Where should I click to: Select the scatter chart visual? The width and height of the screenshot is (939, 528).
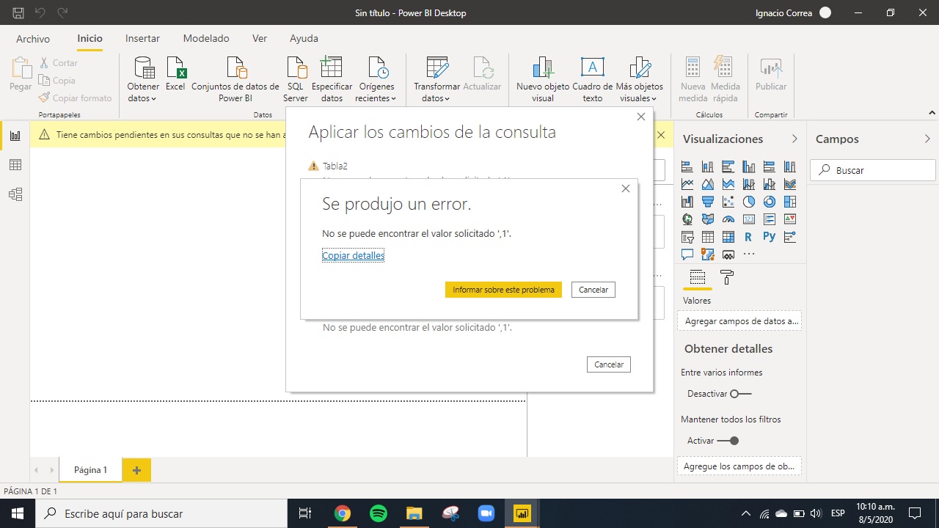[x=728, y=202]
